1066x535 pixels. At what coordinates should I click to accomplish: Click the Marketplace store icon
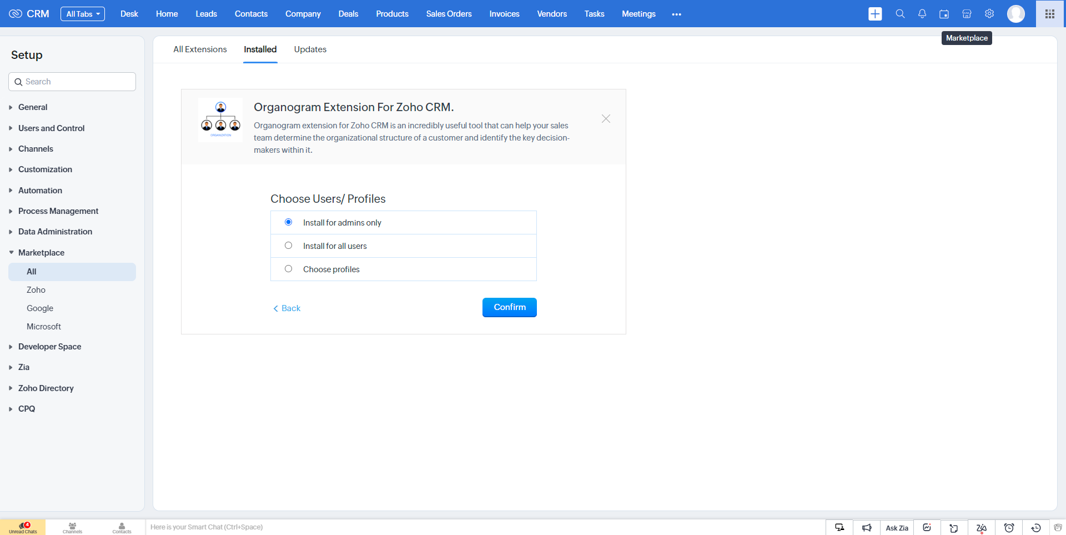coord(967,14)
